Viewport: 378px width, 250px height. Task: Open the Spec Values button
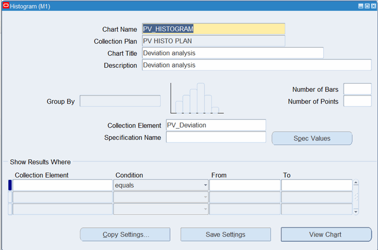click(312, 138)
